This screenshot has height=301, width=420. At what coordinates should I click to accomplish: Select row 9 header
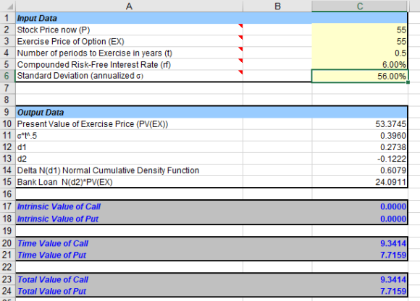pos(7,112)
